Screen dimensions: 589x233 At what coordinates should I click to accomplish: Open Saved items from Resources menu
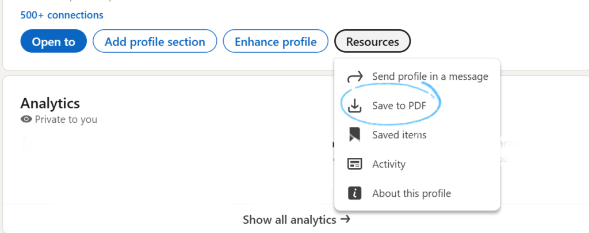[x=399, y=135]
